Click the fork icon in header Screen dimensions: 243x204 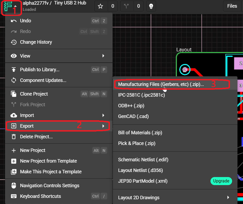126,6
